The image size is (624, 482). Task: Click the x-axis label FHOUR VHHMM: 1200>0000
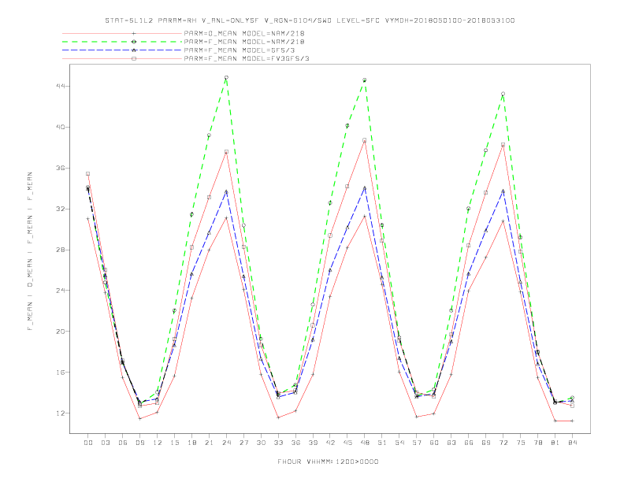pos(328,462)
